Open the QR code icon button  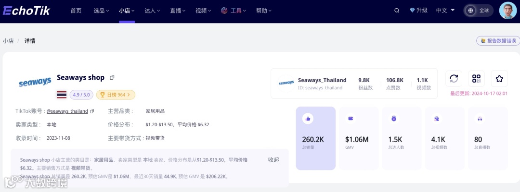click(x=476, y=79)
